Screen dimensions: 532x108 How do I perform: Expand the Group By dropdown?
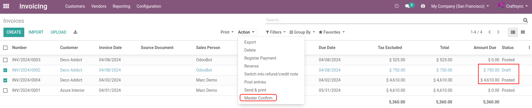tap(302, 32)
